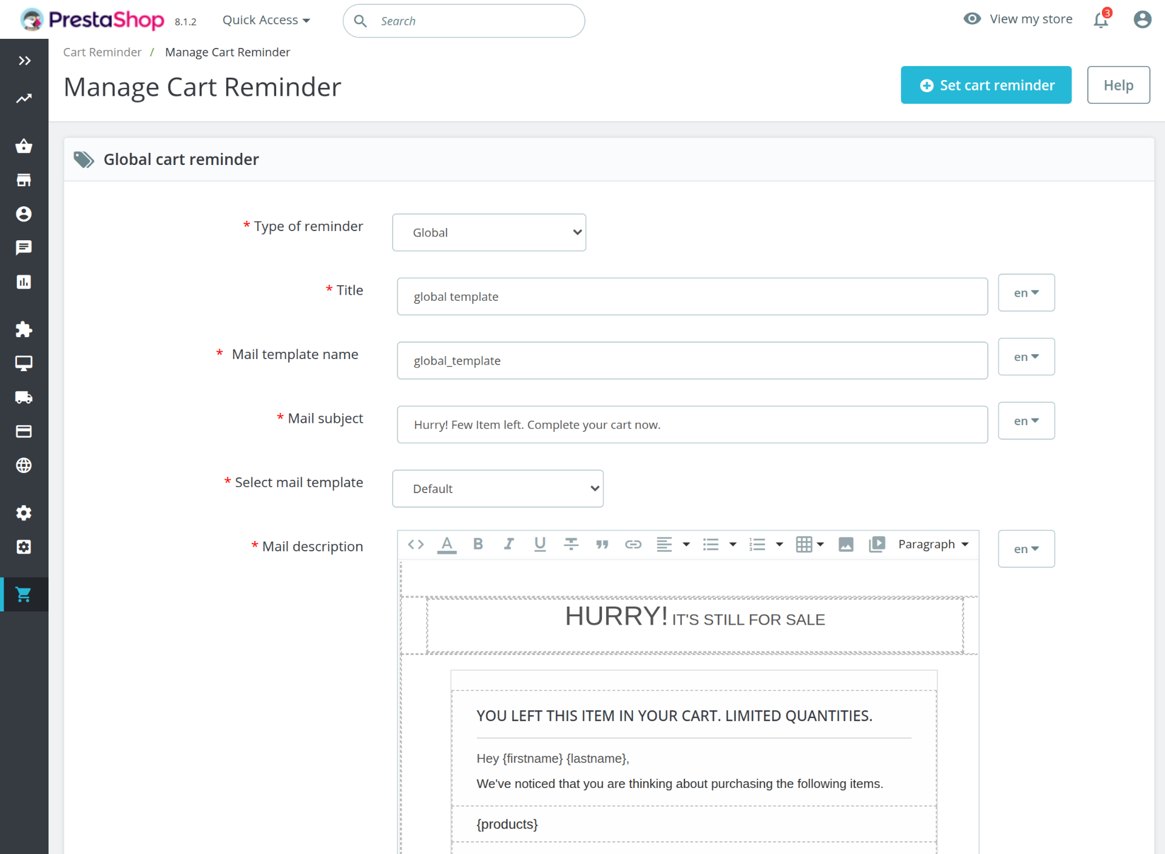Screen dimensions: 1165x854
Task: Click the Underline formatting icon
Action: [539, 544]
